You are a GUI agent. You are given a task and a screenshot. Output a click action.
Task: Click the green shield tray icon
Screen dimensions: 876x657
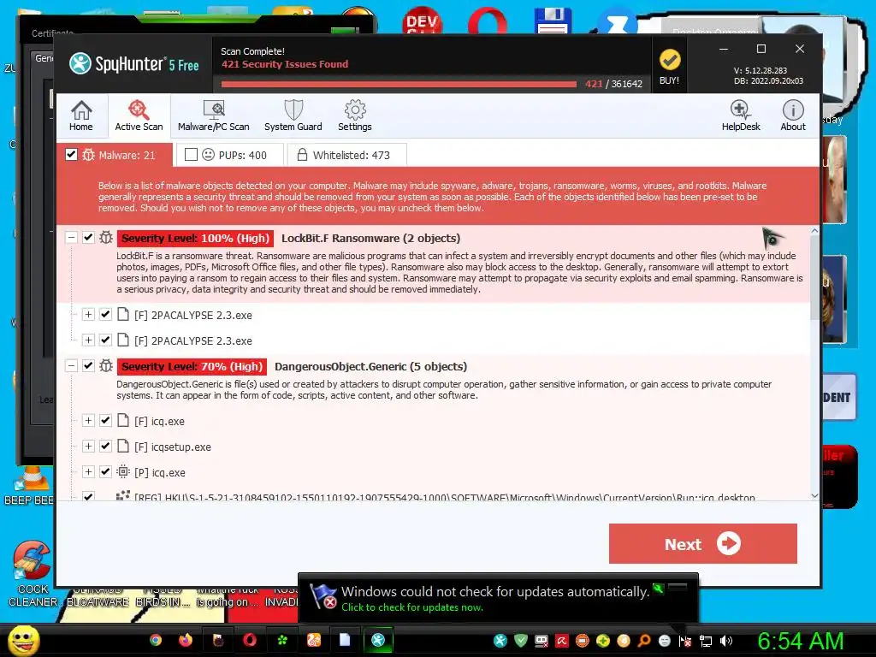click(x=521, y=641)
